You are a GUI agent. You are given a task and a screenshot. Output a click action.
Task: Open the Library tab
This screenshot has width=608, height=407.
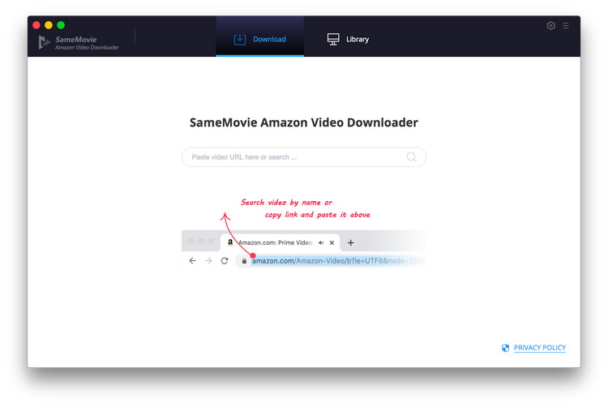[348, 39]
